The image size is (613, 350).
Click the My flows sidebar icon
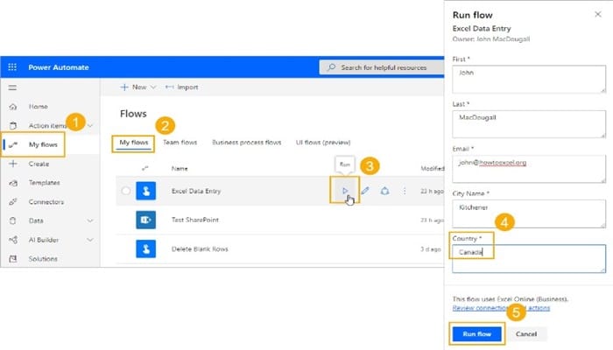point(13,145)
